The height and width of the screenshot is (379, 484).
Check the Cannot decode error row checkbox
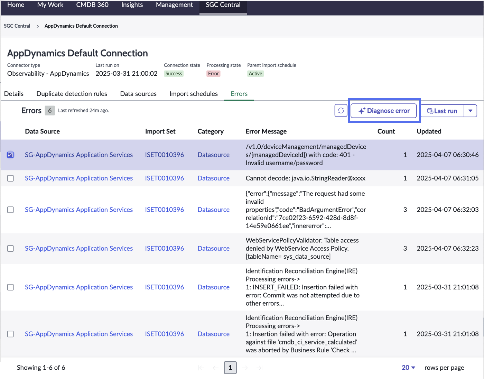[10, 178]
